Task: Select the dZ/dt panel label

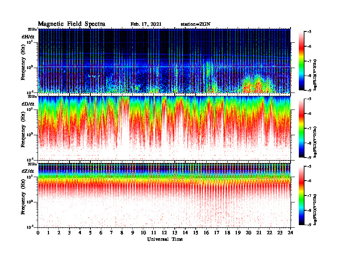Action: [x=28, y=171]
